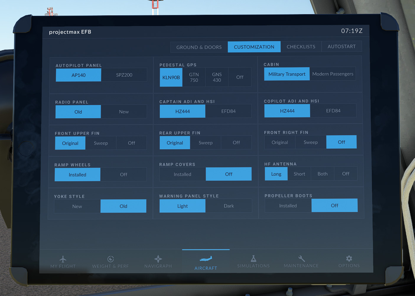Turn Front Right Fin Off

click(341, 142)
